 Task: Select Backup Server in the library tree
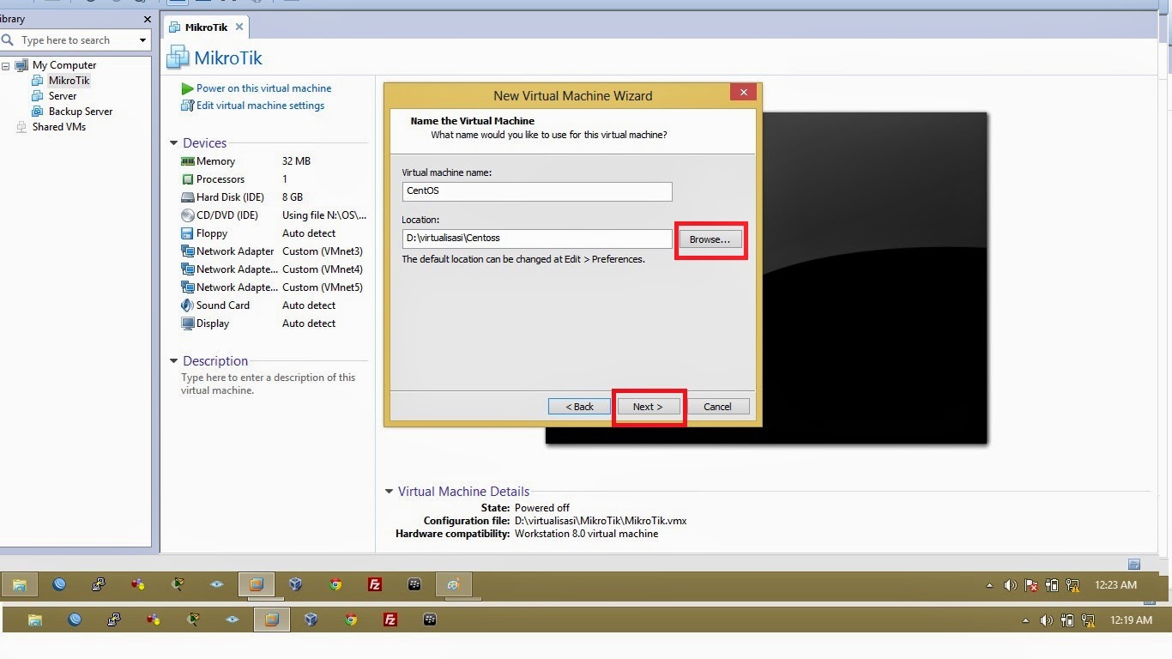pos(81,112)
